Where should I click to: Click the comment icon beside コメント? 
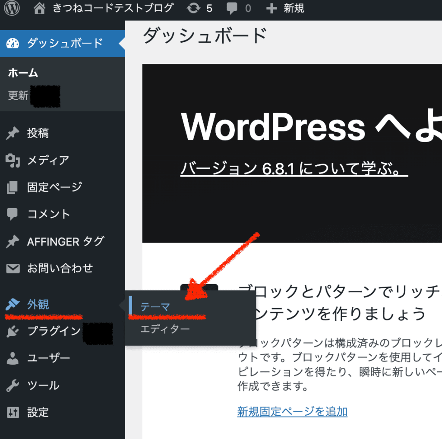point(12,214)
